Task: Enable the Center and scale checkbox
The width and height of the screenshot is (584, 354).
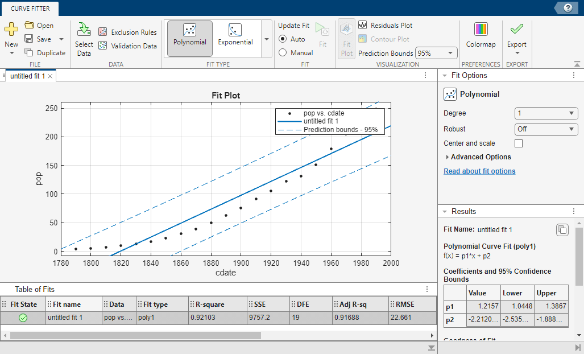Action: (x=518, y=143)
